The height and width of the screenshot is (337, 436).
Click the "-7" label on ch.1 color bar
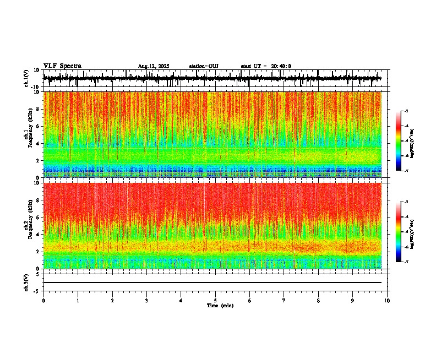pos(406,171)
